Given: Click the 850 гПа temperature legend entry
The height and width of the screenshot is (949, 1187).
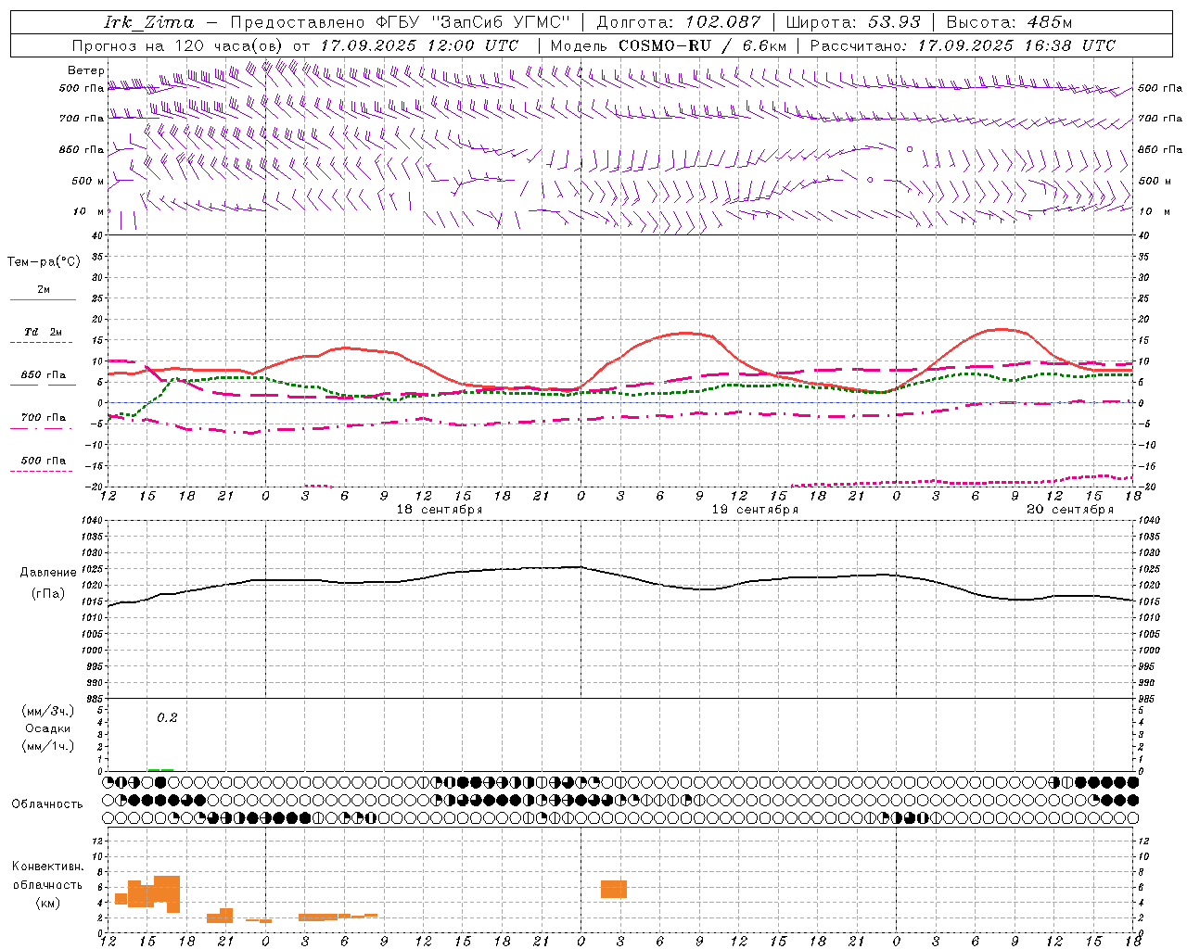Looking at the screenshot, I should coord(43,375).
